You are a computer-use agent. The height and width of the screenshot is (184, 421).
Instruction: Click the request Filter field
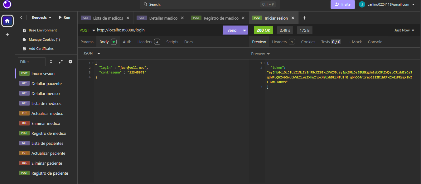click(x=31, y=62)
